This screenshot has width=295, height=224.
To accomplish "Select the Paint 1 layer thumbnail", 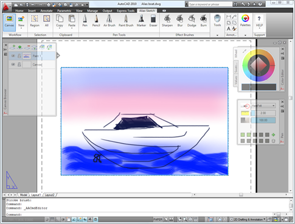I will (27, 56).
